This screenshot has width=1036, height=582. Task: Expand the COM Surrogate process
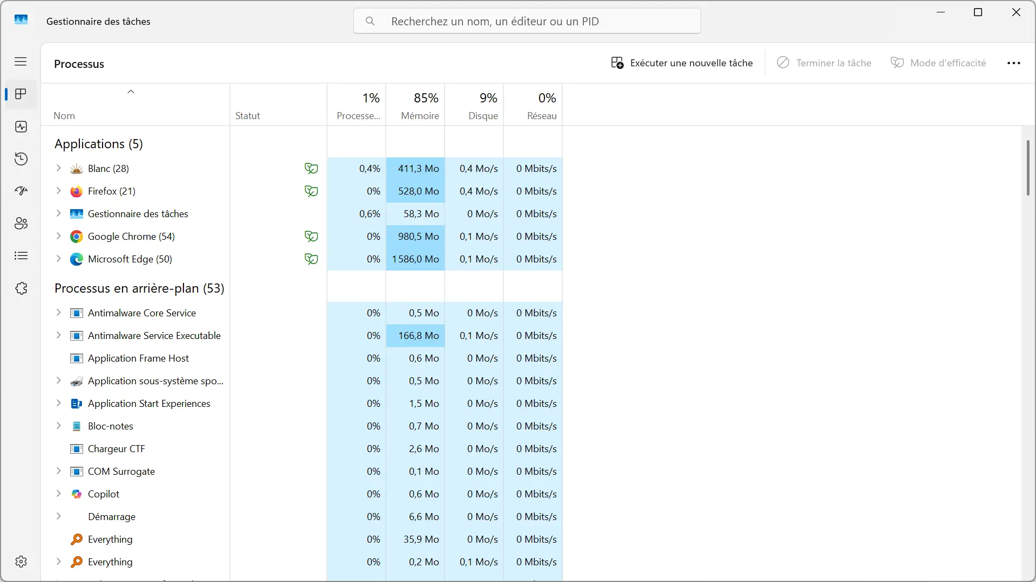pyautogui.click(x=58, y=471)
